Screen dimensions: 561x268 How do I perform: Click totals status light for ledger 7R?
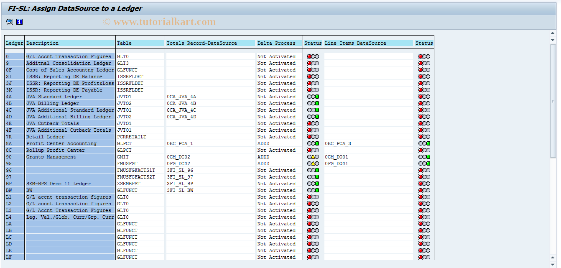point(313,137)
